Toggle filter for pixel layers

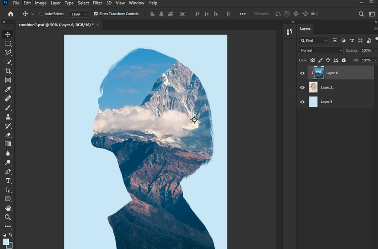(x=335, y=40)
